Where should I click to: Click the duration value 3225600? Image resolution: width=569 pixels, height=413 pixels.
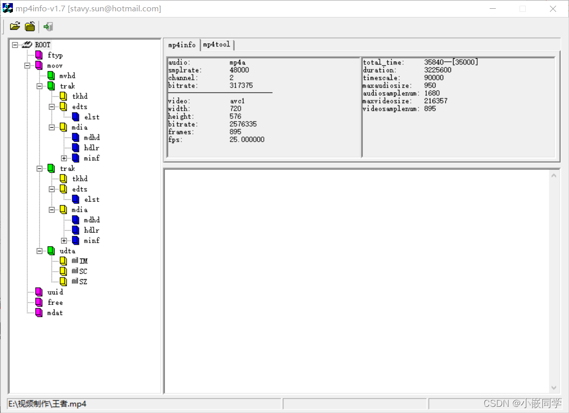click(438, 70)
